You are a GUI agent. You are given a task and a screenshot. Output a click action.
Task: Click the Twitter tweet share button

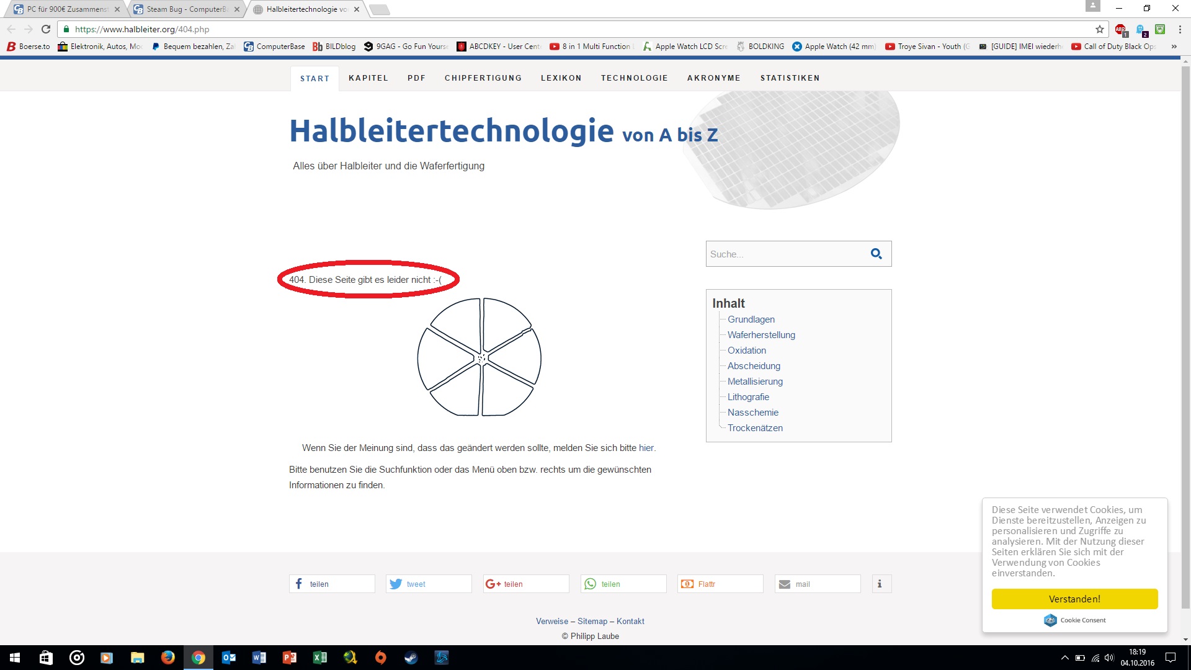[429, 584]
